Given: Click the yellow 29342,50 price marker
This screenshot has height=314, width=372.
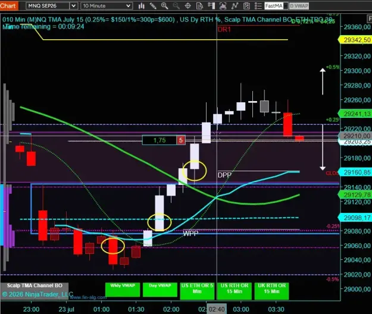Looking at the screenshot, I should click(355, 40).
